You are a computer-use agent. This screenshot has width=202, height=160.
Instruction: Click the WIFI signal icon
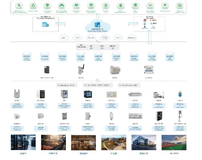pyautogui.click(x=102, y=48)
